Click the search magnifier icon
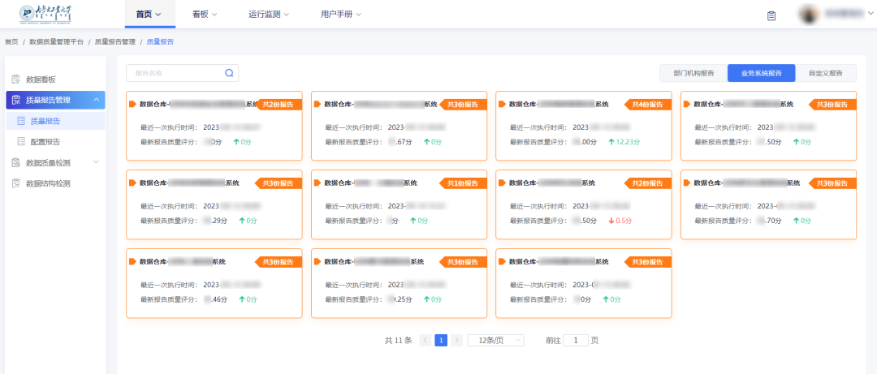 (230, 73)
